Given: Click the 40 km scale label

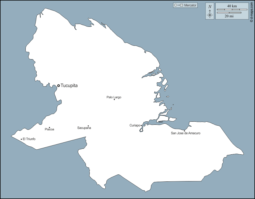Looking at the screenshot, I should click(232, 6).
